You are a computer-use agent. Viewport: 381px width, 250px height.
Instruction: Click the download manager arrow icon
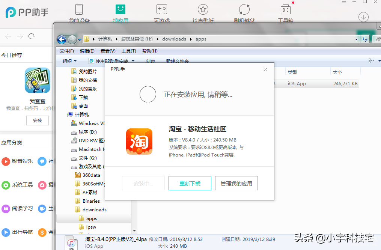coord(363,17)
